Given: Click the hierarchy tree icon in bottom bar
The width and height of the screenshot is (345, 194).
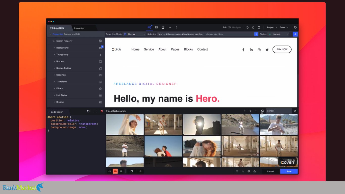Looking at the screenshot, I should (243, 171).
